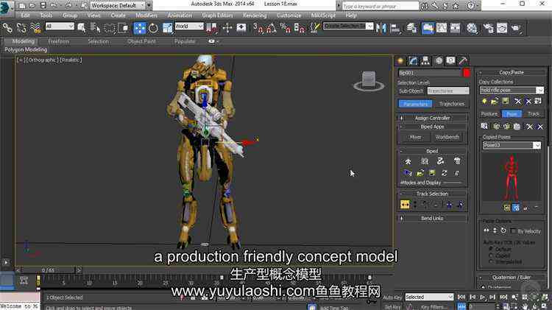Open the Create Selection Set dropdown

tap(348, 26)
